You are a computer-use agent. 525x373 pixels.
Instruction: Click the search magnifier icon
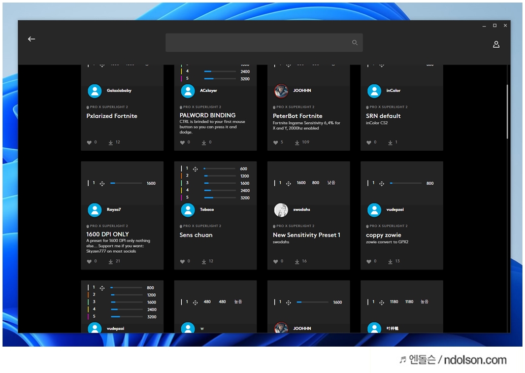354,43
